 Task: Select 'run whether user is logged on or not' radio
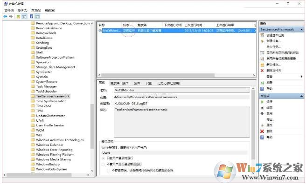104,164
